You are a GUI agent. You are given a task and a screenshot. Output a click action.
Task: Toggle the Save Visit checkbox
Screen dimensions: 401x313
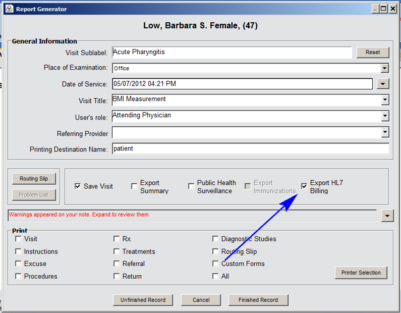[x=78, y=186]
